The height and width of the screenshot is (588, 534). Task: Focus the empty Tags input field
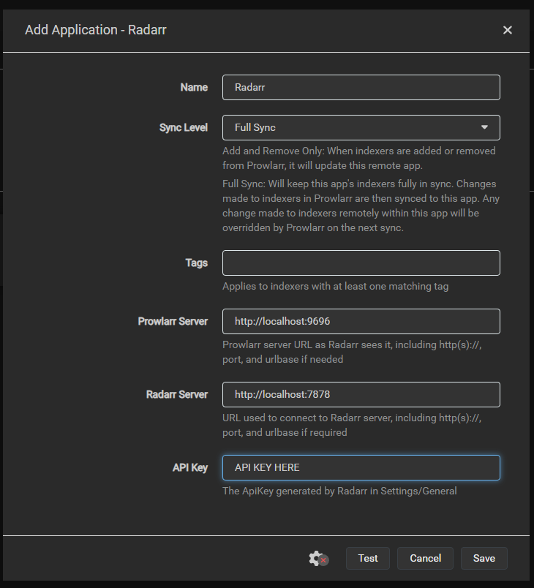[361, 263]
